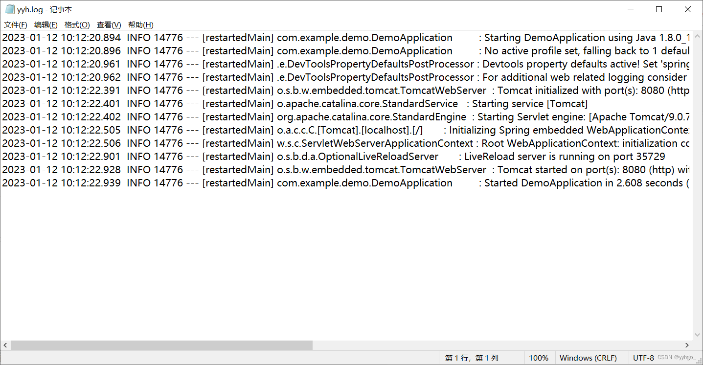This screenshot has height=365, width=703.
Task: Maximize the Notepad window
Action: point(659,9)
